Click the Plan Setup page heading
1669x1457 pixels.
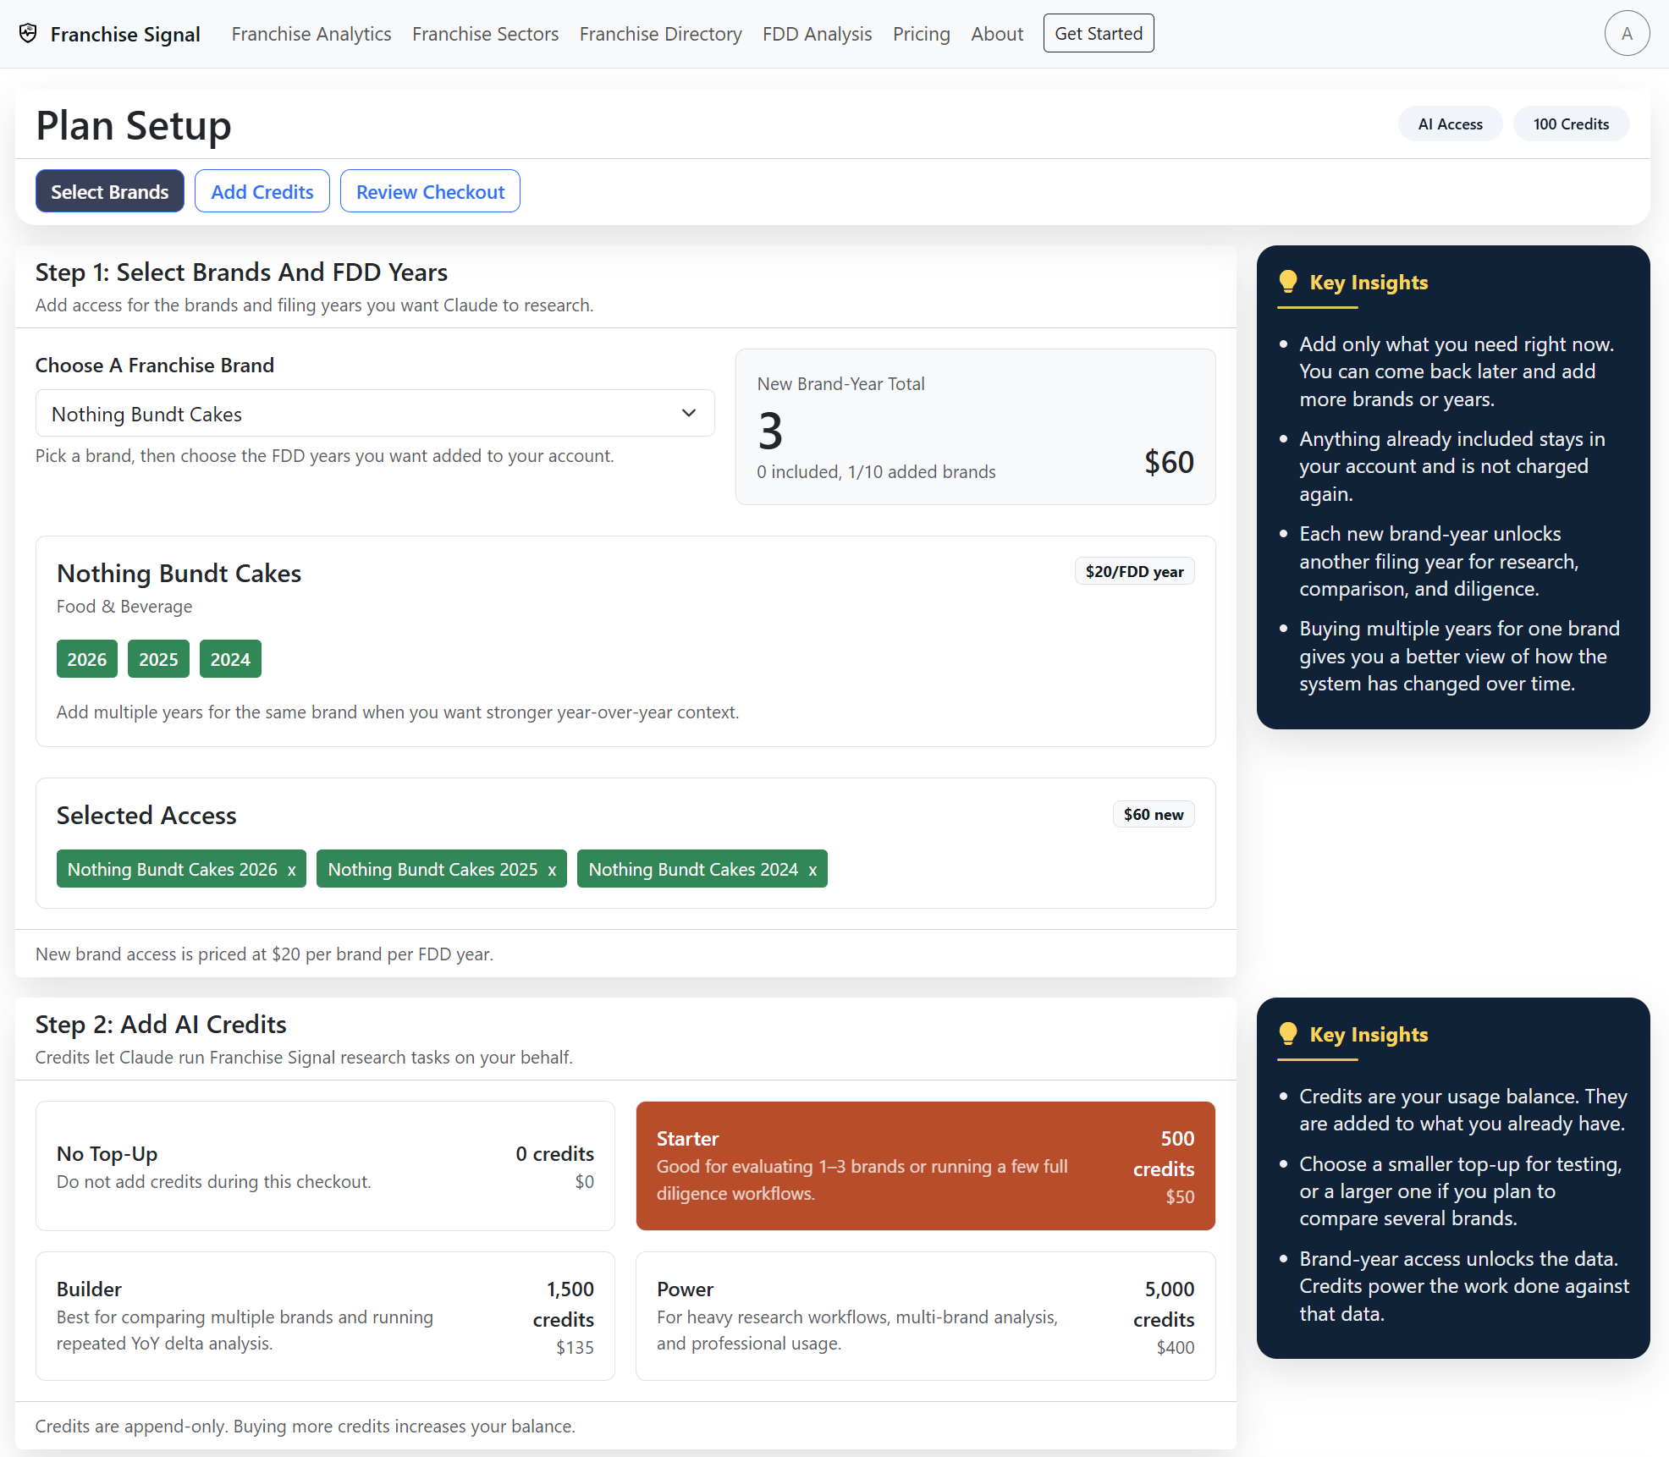pos(134,125)
